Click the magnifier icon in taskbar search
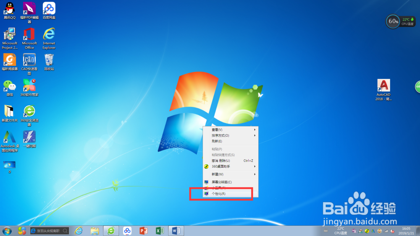 (x=65, y=231)
